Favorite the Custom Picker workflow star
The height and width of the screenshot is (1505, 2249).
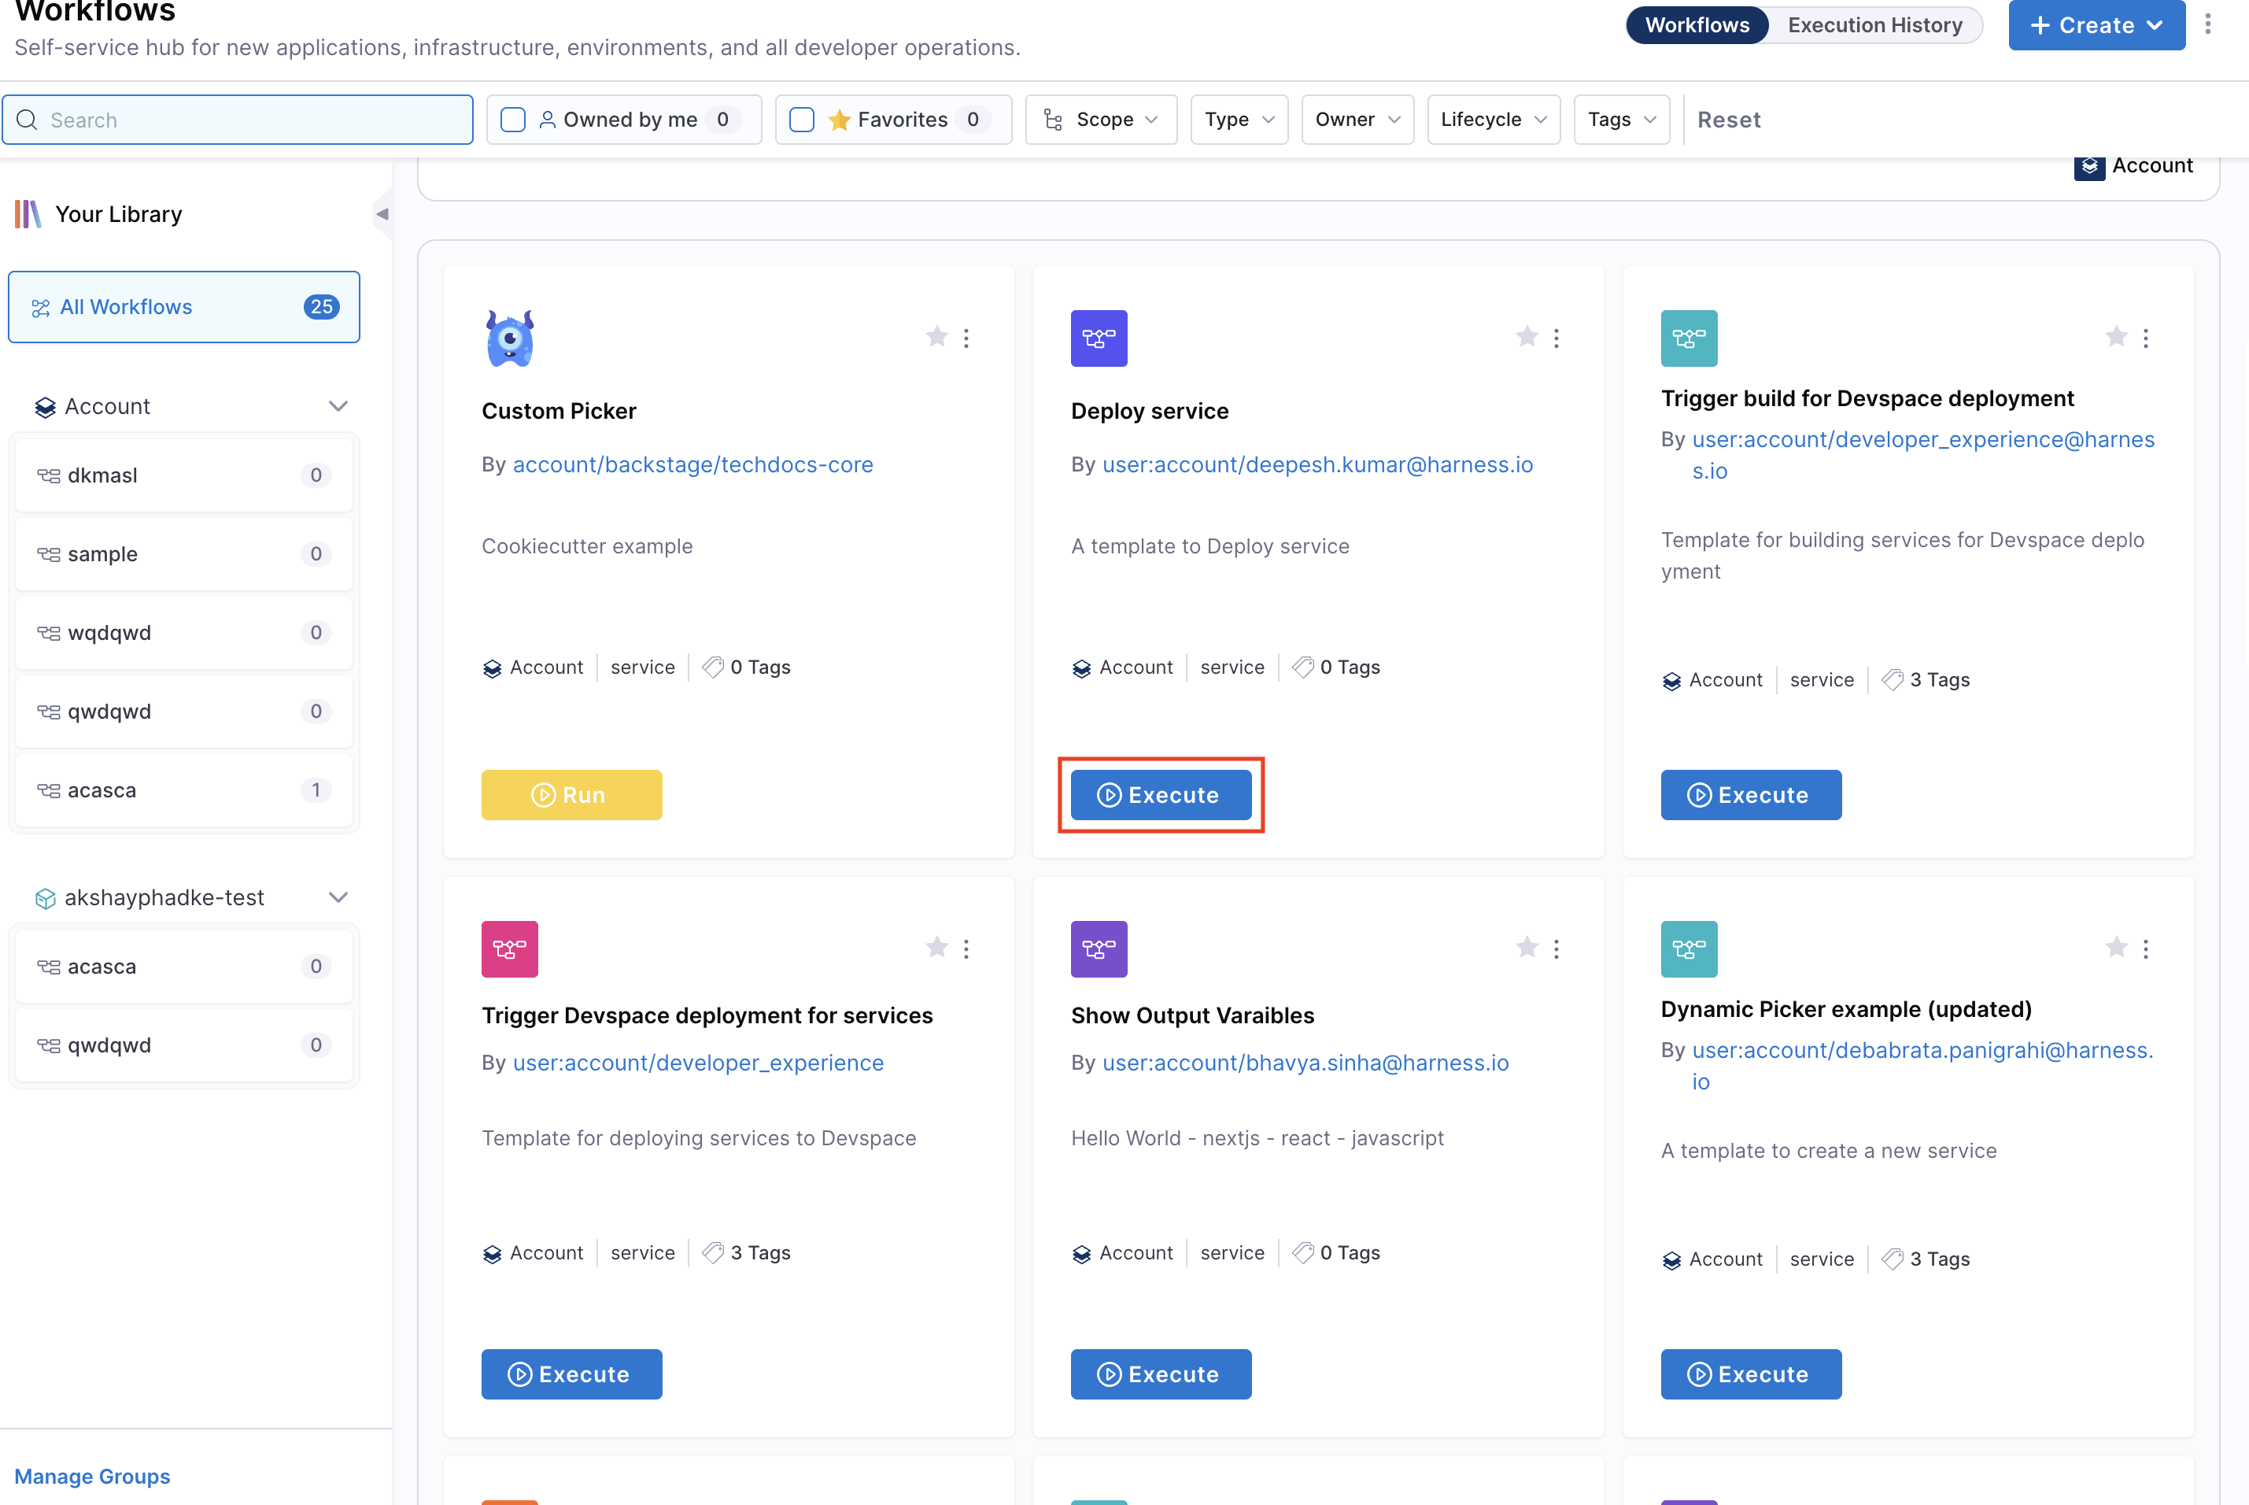click(x=936, y=337)
